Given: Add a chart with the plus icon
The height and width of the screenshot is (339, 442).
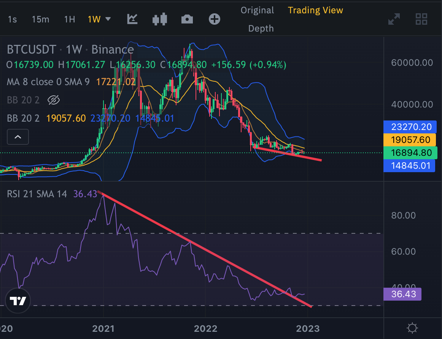Looking at the screenshot, I should pos(214,19).
